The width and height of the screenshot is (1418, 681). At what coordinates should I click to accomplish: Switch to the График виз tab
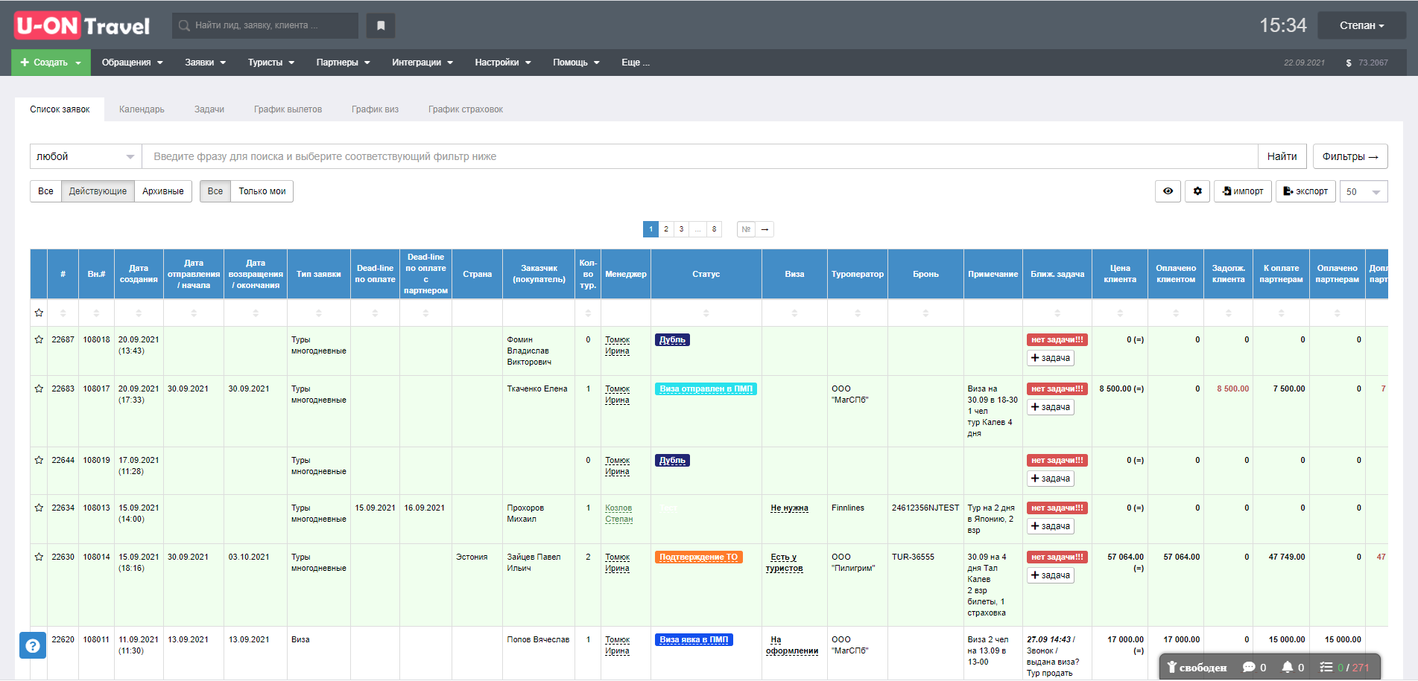click(375, 109)
